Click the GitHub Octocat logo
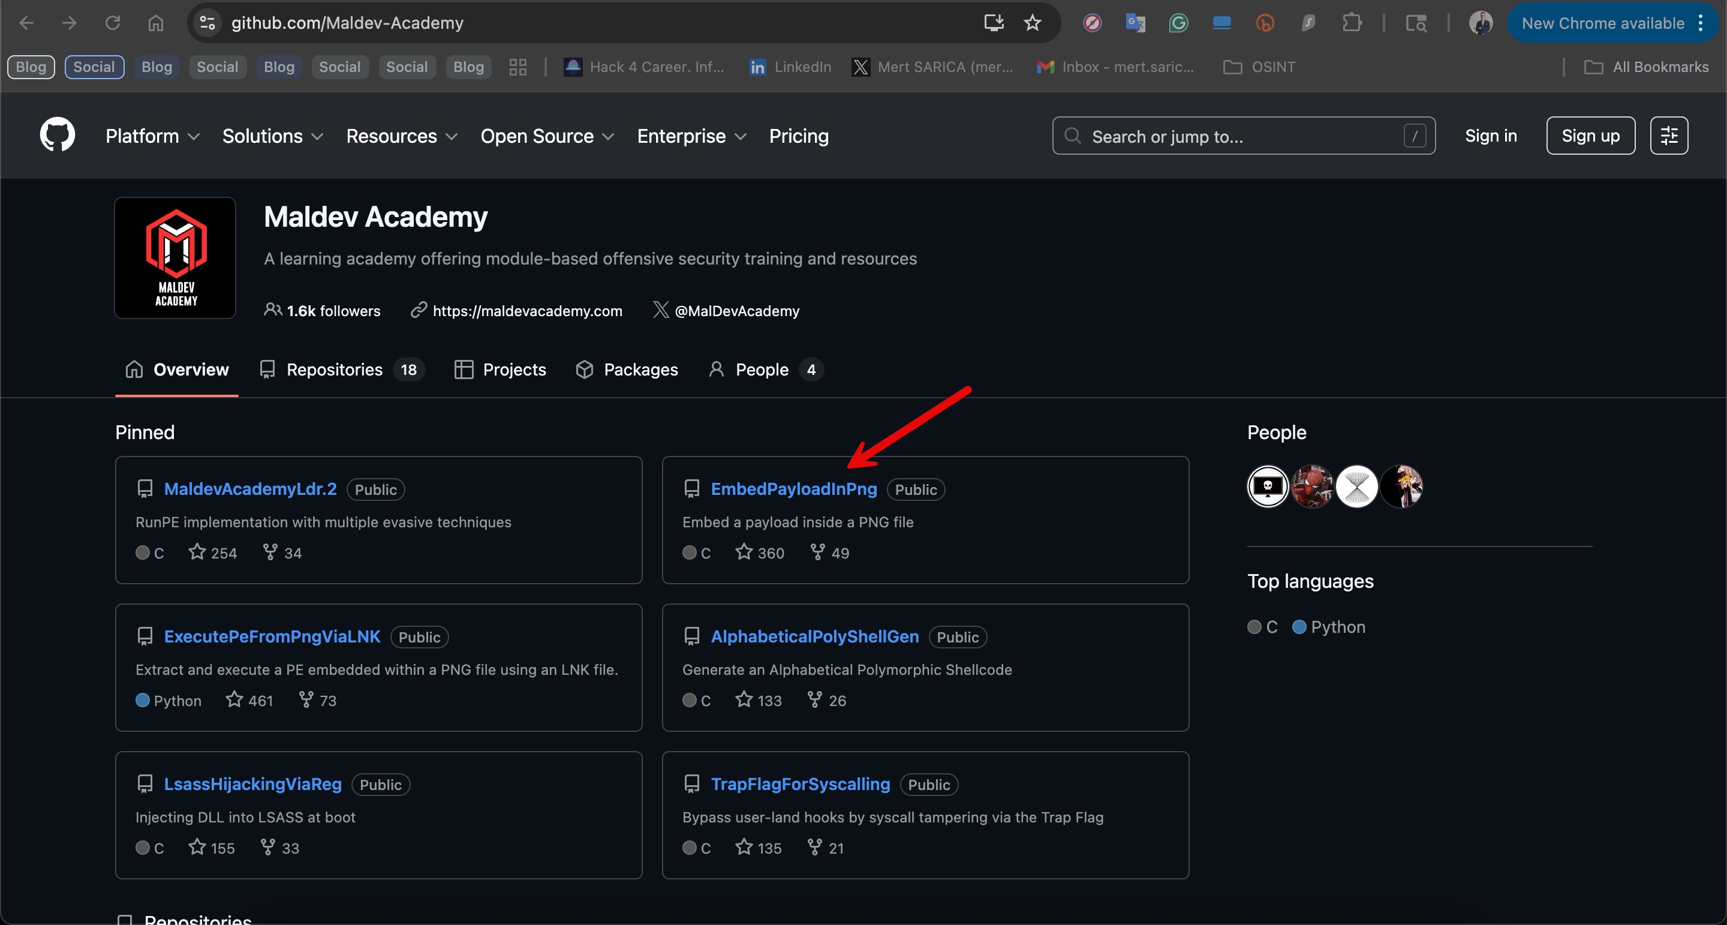Image resolution: width=1727 pixels, height=925 pixels. (58, 136)
